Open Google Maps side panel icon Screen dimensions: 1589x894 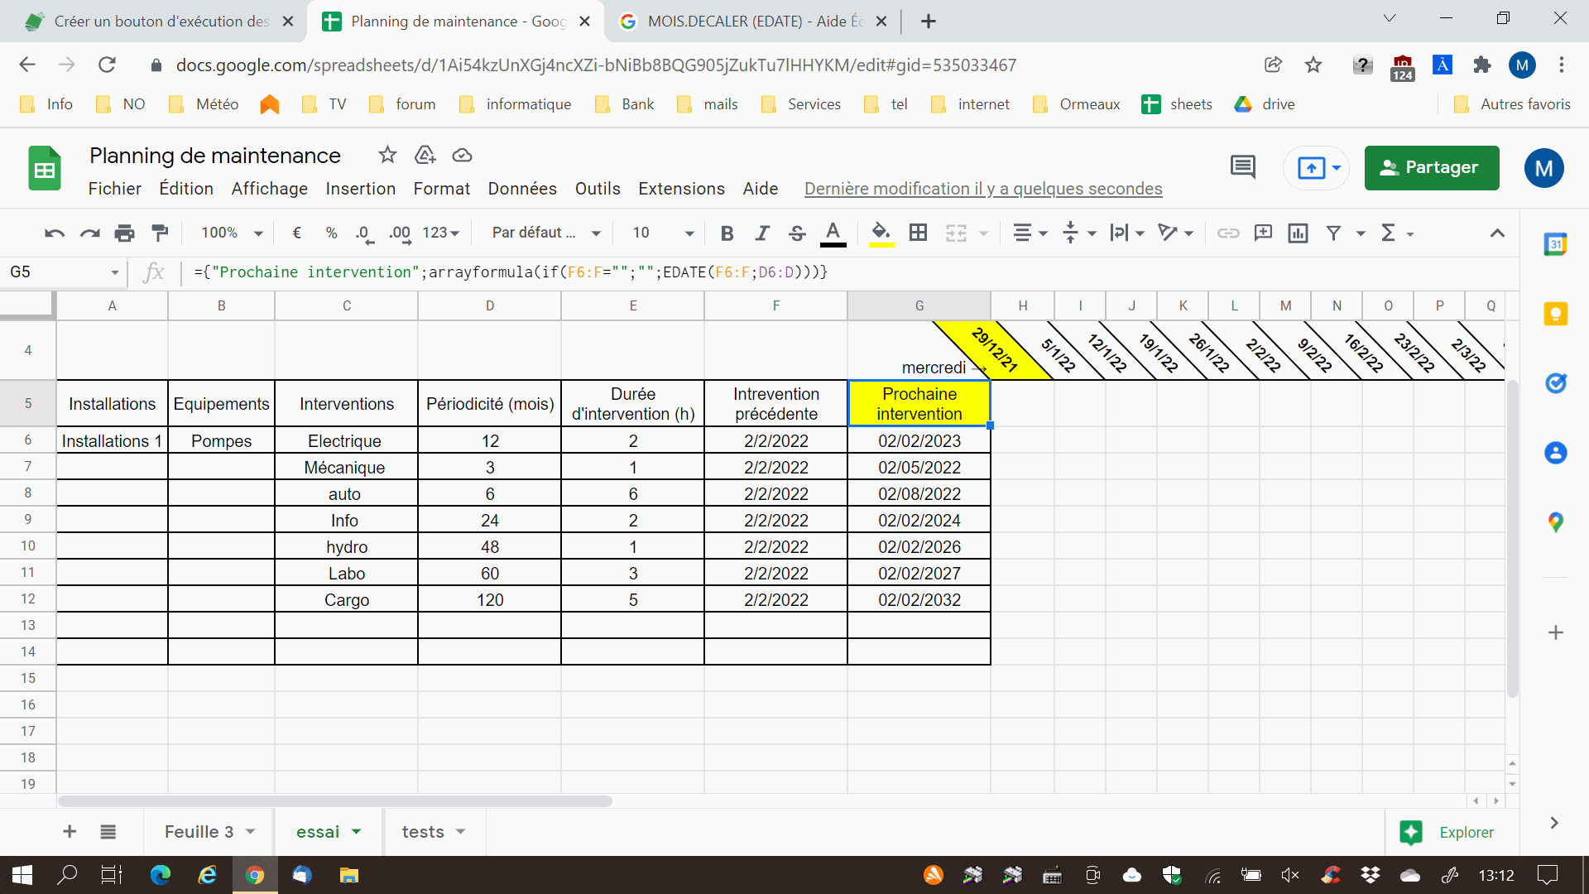coord(1555,522)
